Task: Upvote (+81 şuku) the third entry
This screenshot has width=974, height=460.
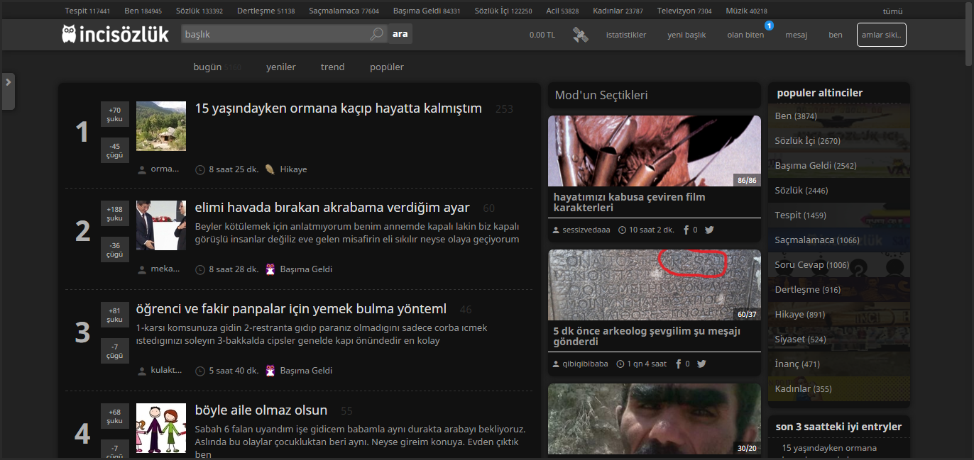Action: [115, 315]
